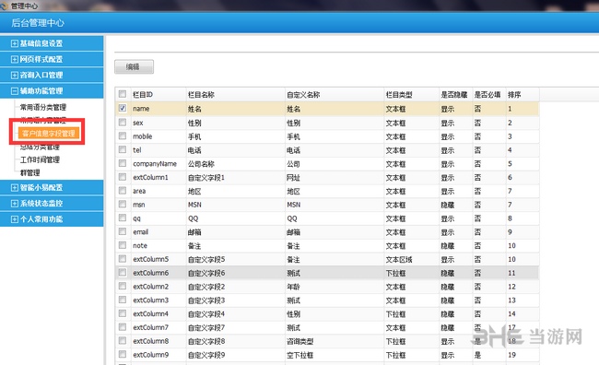This screenshot has height=365, width=599.
Task: Sort by the 是否必填 column header
Action: click(x=489, y=94)
